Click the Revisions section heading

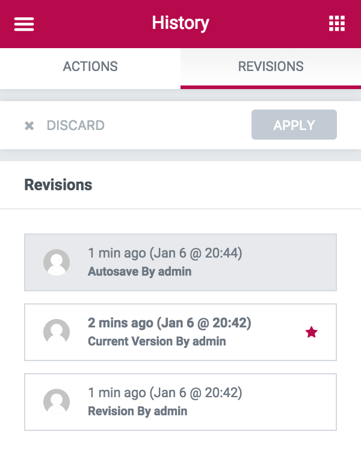click(x=58, y=185)
